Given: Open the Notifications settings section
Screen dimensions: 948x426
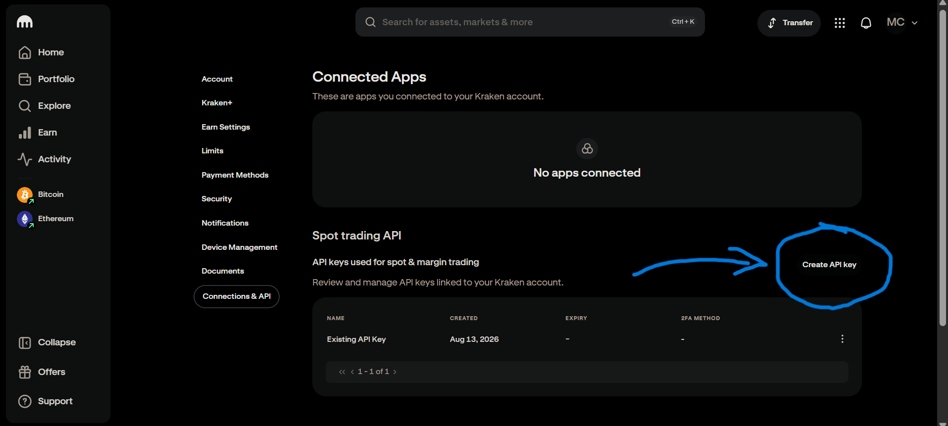Looking at the screenshot, I should [x=225, y=223].
